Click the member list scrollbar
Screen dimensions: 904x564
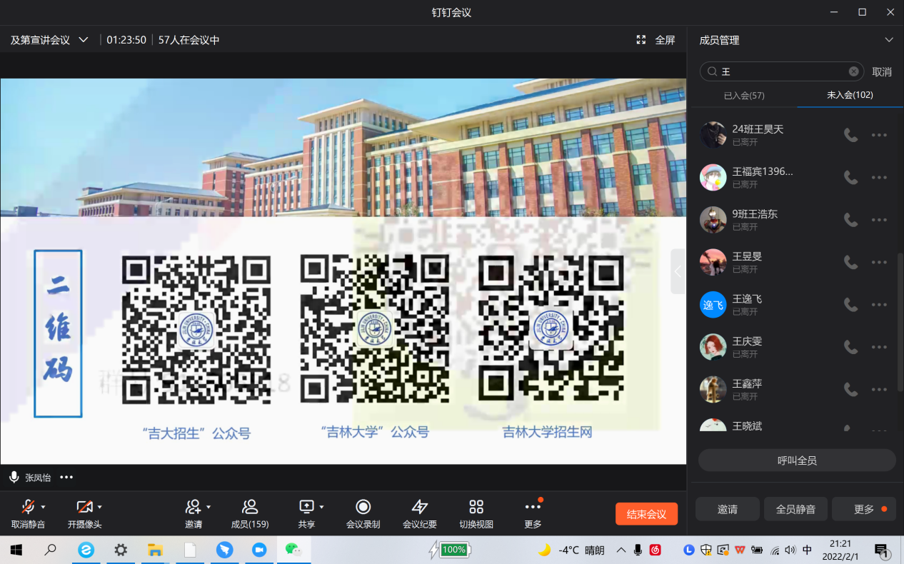(900, 321)
